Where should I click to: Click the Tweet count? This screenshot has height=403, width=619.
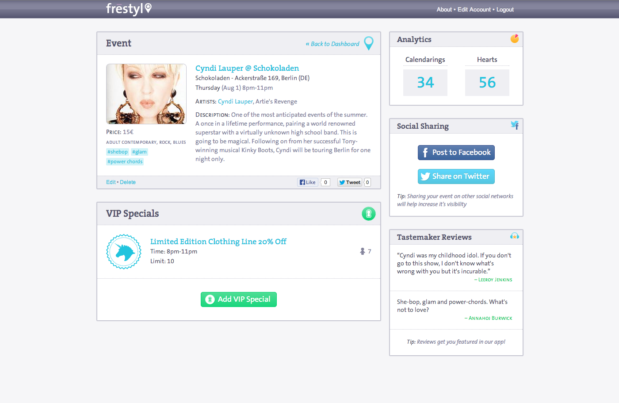pyautogui.click(x=367, y=182)
